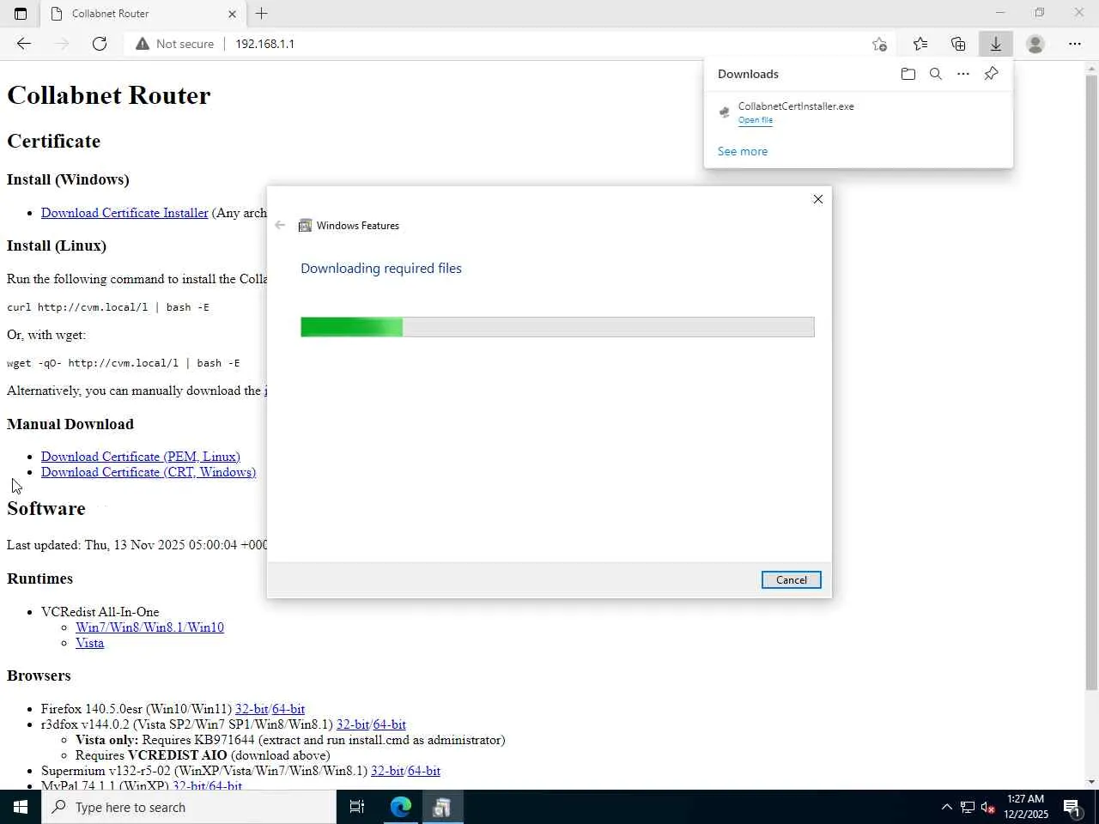
Task: Click the page vertical scrollbar thumb
Action: pos(1091,382)
